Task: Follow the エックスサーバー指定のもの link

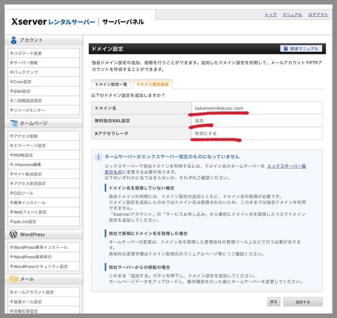Action: pyautogui.click(x=287, y=166)
